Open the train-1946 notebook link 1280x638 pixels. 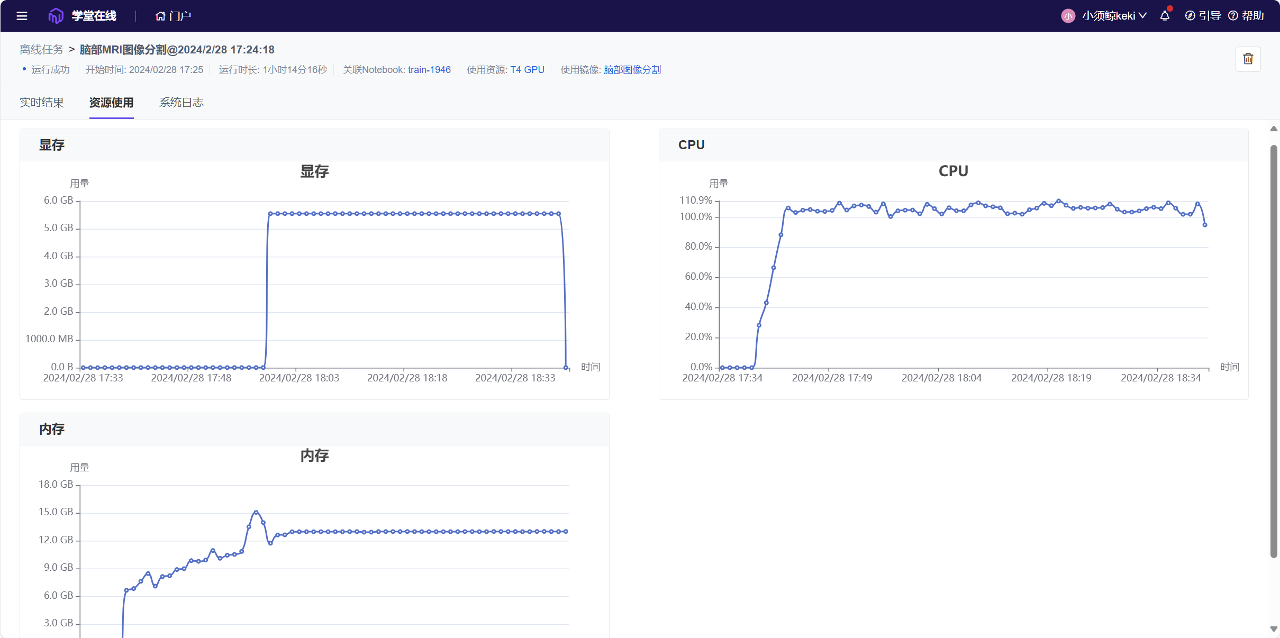429,70
